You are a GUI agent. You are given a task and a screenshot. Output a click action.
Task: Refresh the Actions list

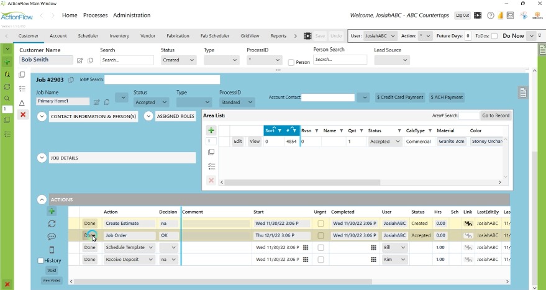(52, 224)
